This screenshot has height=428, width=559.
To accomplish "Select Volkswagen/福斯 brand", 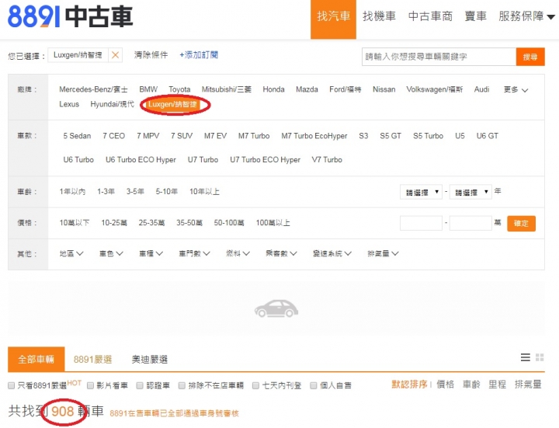I will (x=435, y=89).
